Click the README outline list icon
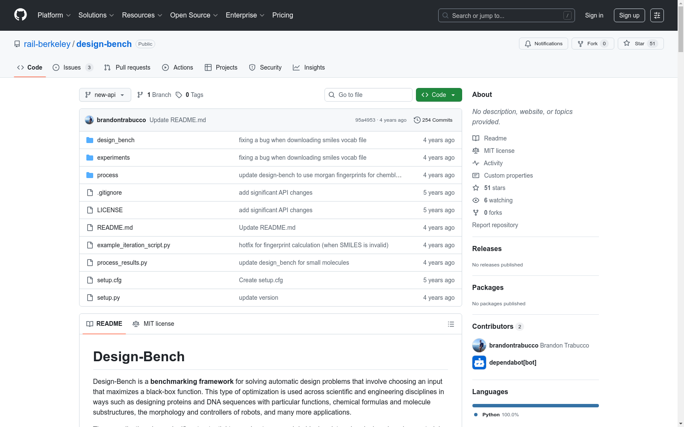The image size is (684, 427). (451, 324)
